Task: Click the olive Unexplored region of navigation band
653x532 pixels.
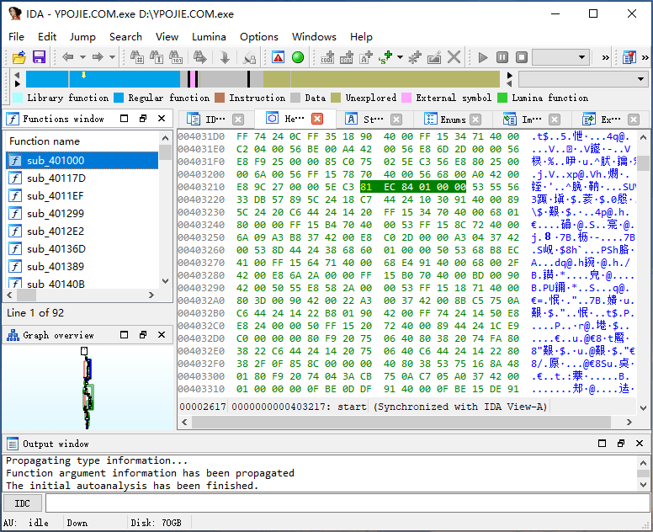Action: click(379, 79)
